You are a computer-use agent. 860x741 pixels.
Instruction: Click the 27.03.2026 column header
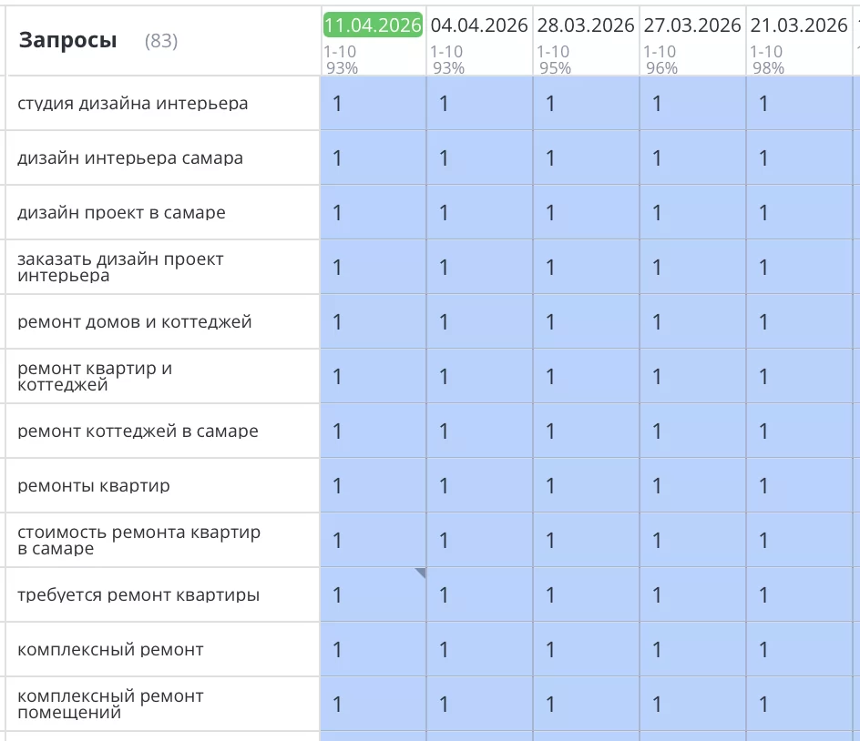[x=692, y=25]
